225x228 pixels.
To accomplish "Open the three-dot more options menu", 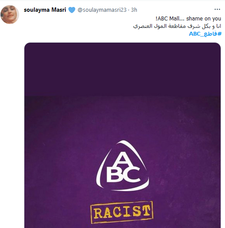I will 217,10.
